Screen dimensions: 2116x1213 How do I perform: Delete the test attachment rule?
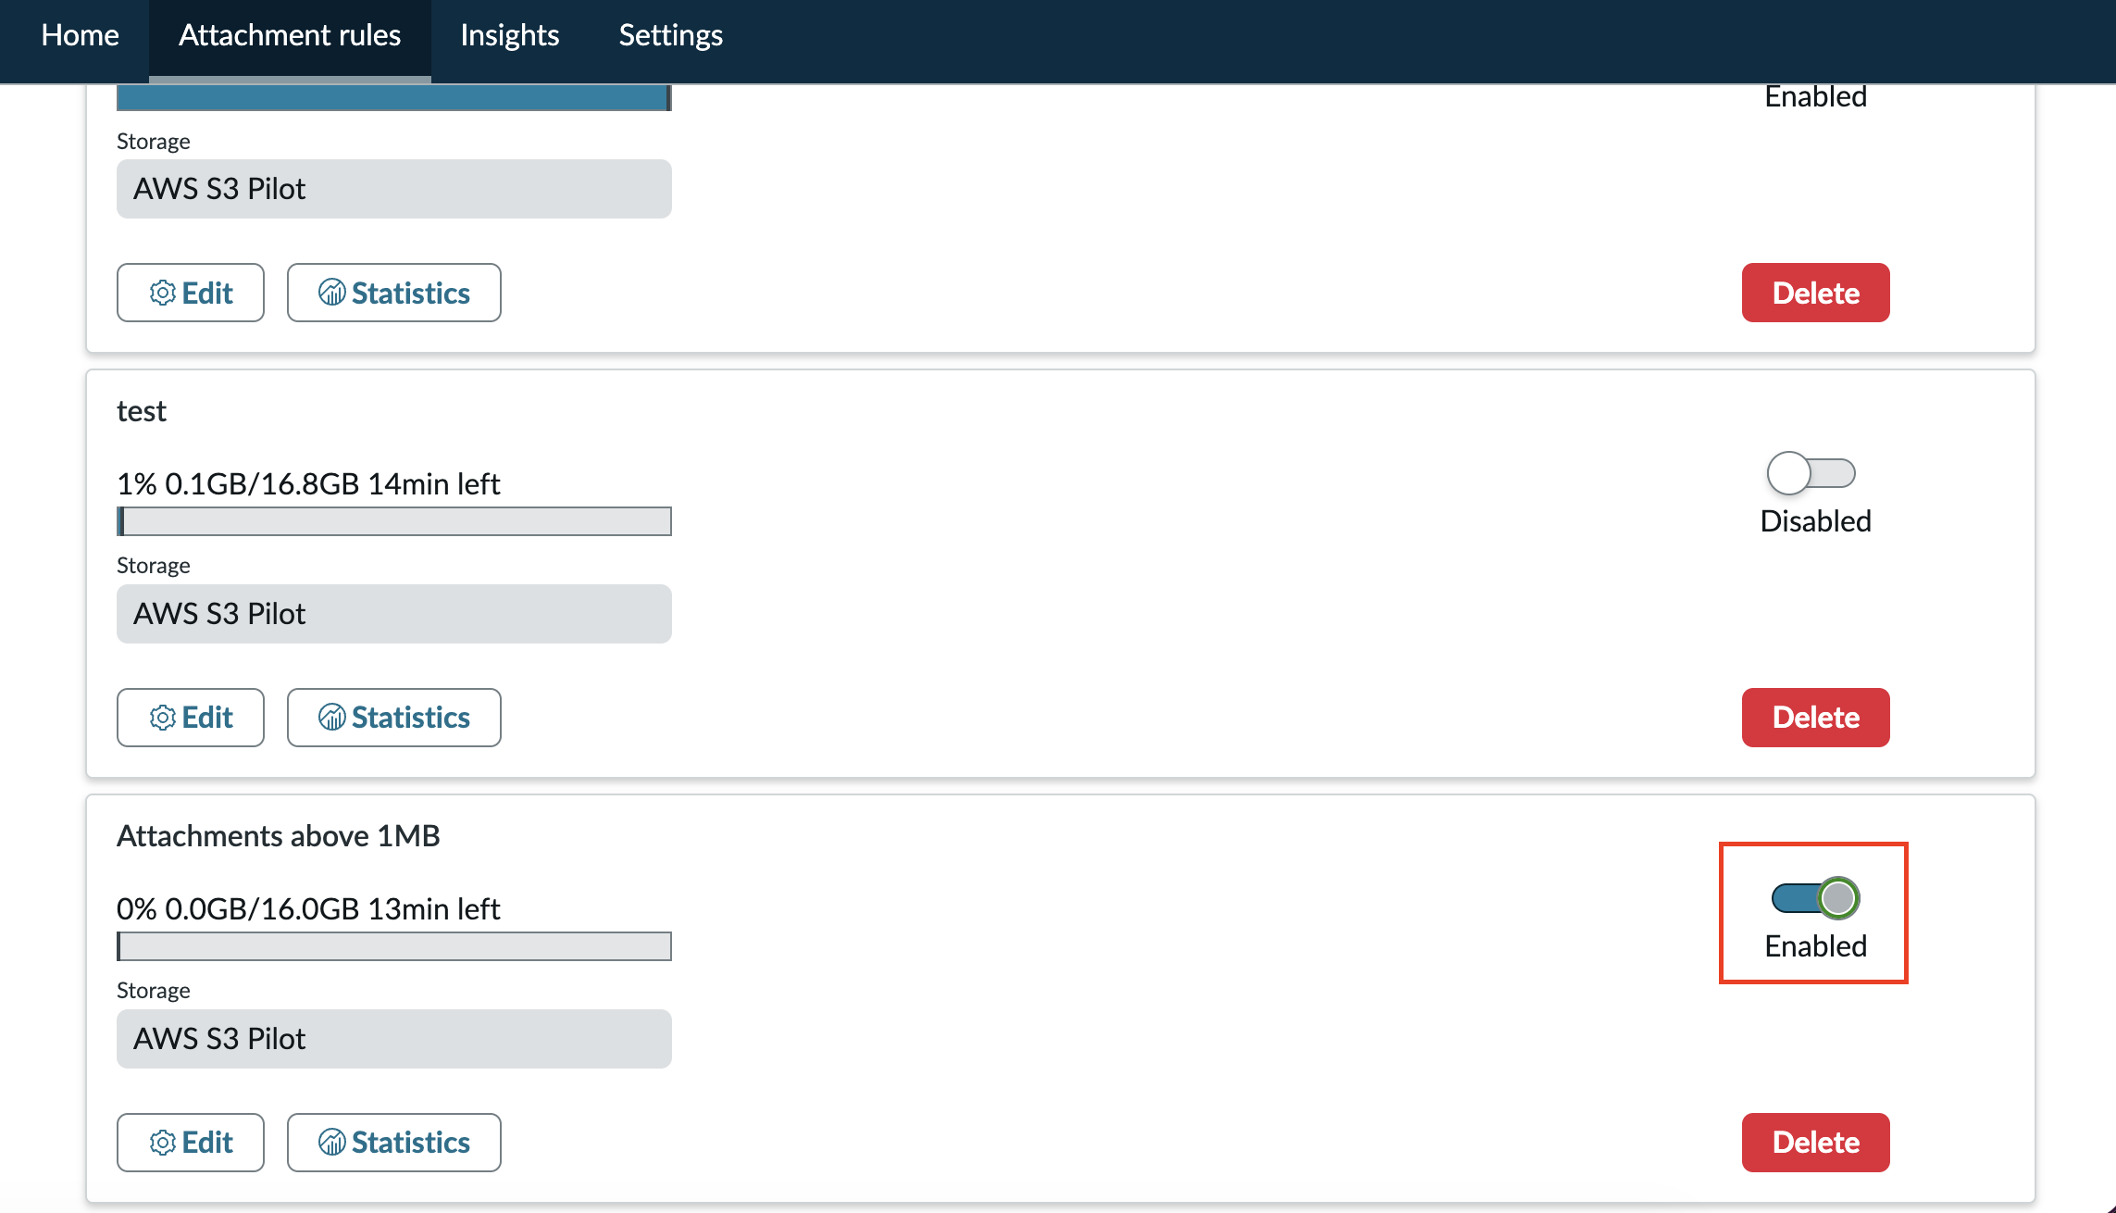tap(1816, 718)
